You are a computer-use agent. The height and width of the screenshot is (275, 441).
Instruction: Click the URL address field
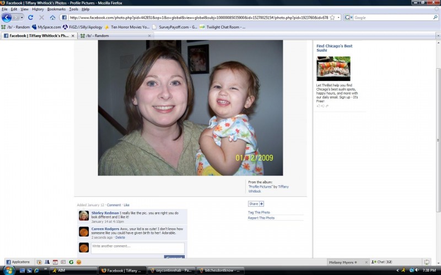coord(198,18)
